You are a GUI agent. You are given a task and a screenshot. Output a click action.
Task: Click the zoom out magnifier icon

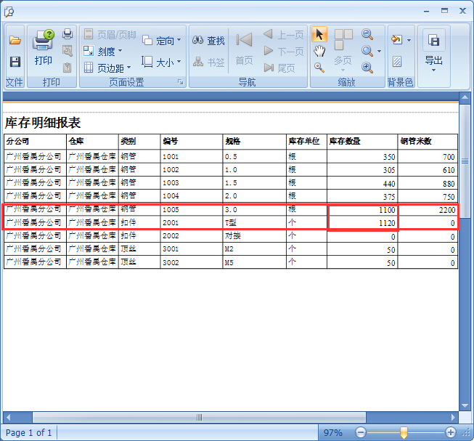coord(367,34)
